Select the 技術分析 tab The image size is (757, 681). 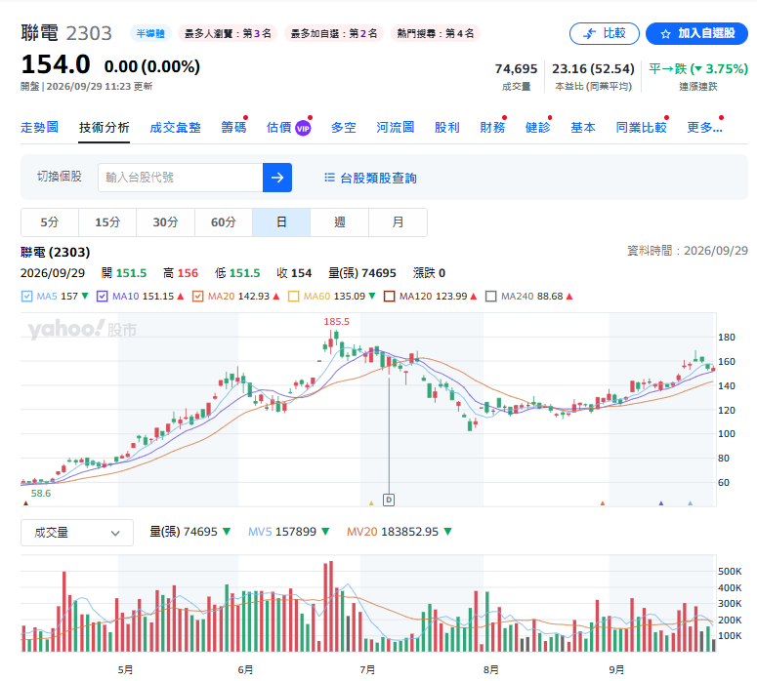[x=105, y=128]
